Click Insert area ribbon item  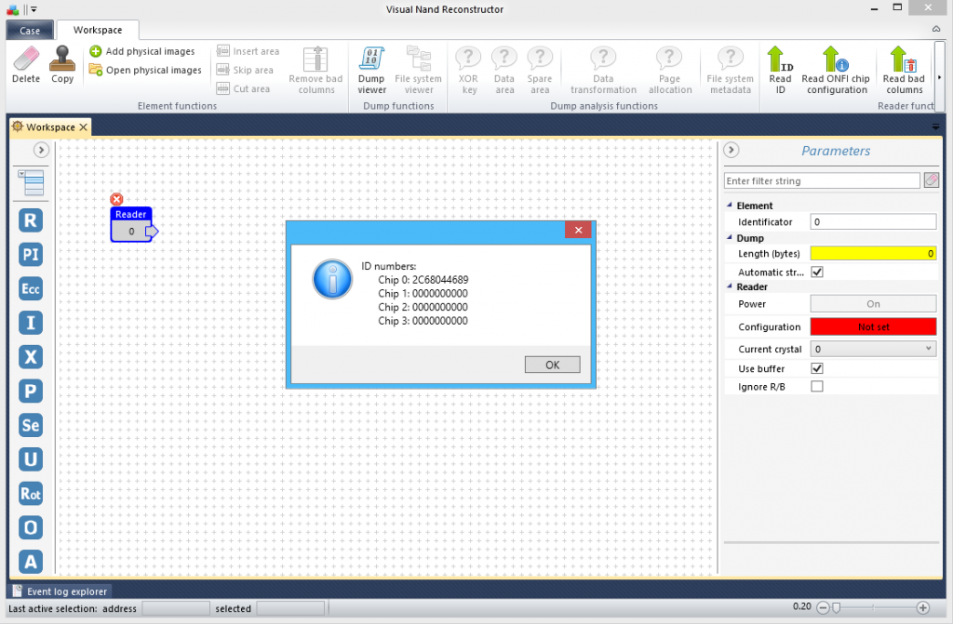(248, 51)
